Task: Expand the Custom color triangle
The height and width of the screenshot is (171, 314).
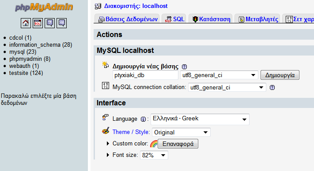Action: [108, 143]
